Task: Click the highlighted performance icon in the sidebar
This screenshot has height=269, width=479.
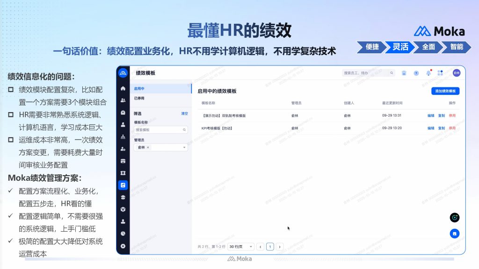Action: pos(123,185)
